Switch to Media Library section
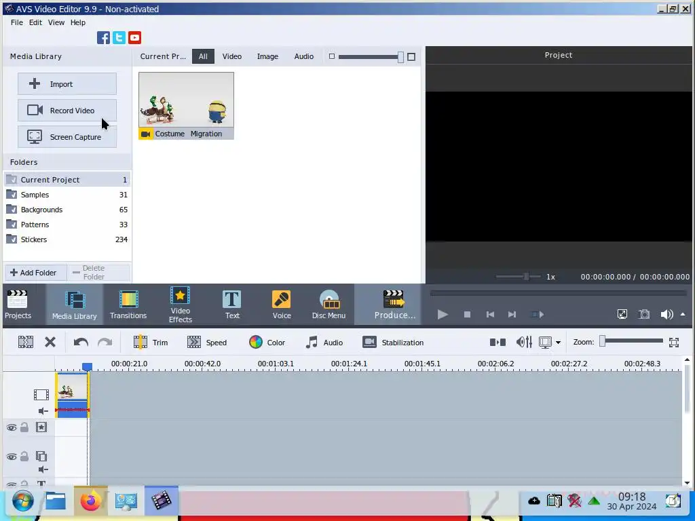This screenshot has width=695, height=521. [x=75, y=305]
